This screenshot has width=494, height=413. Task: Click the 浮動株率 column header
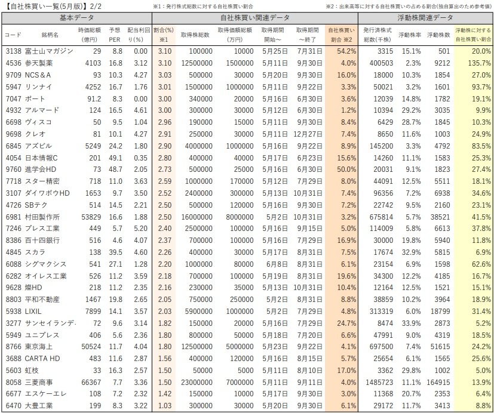coord(410,35)
